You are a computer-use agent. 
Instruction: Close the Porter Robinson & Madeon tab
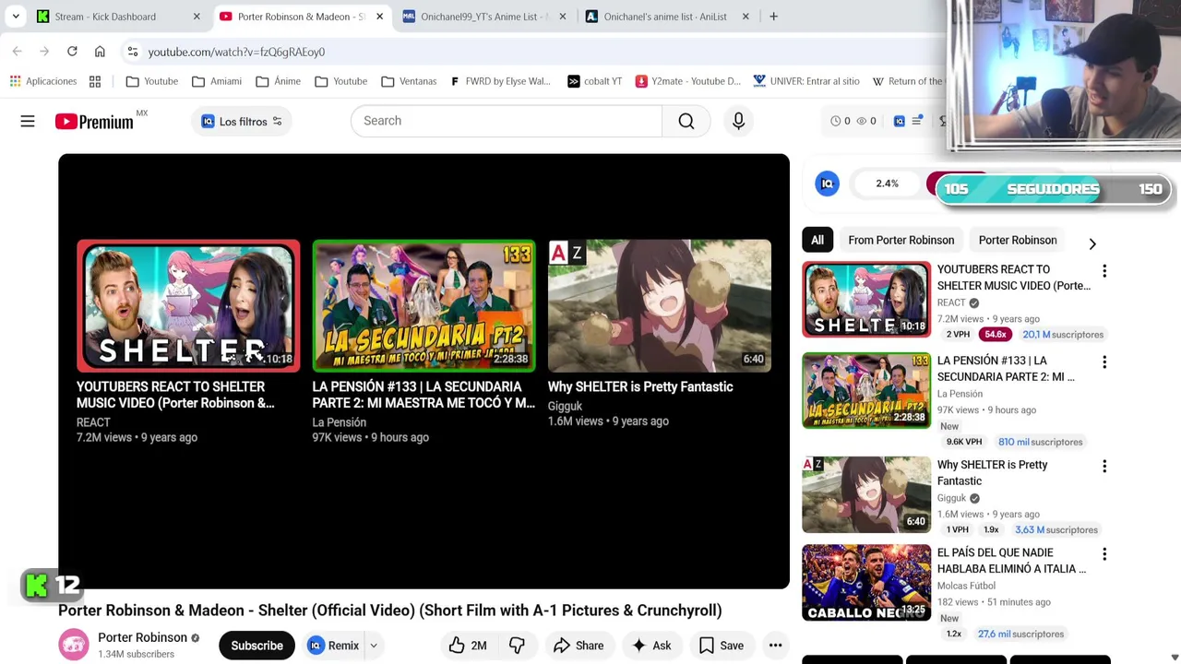coord(379,17)
